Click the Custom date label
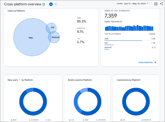 tap(120, 4)
